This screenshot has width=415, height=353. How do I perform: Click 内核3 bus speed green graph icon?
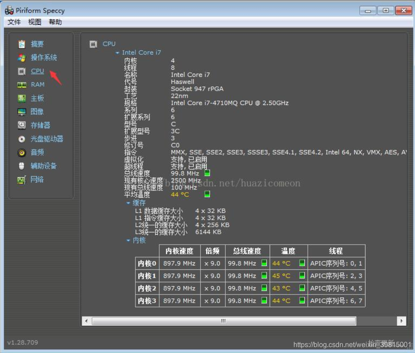point(264,300)
